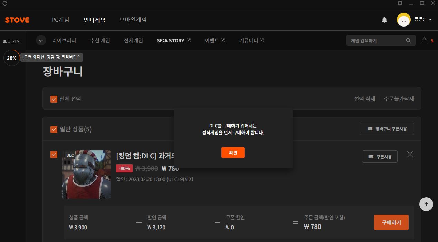Toggle the 일반 상품 checkbox
This screenshot has width=438, height=242.
pyautogui.click(x=54, y=129)
